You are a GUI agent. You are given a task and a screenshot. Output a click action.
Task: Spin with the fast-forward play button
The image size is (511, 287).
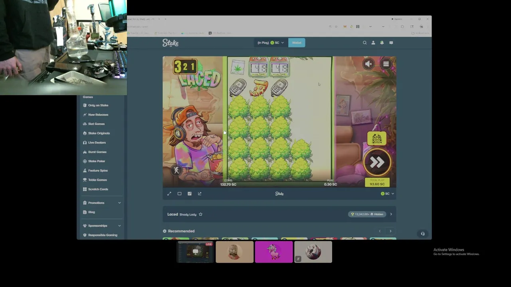[x=377, y=162]
